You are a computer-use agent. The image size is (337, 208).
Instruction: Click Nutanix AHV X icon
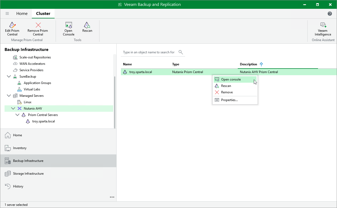pos(20,109)
